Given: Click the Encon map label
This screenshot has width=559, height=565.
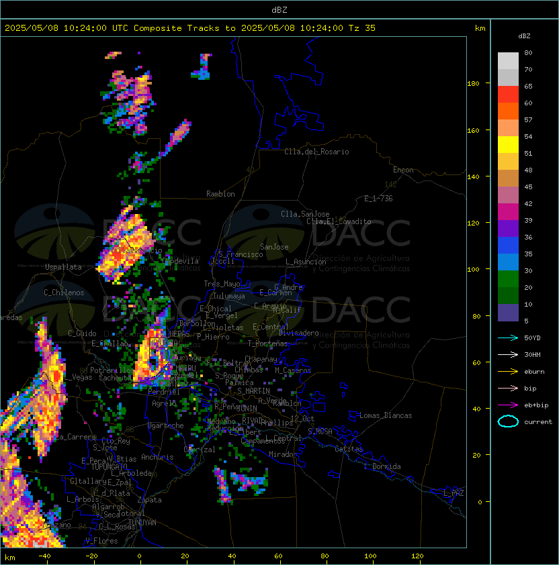Looking at the screenshot, I should coord(403,170).
